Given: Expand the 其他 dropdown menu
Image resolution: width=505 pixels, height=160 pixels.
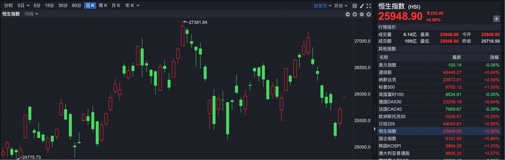Looking at the screenshot, I should pyautogui.click(x=341, y=6).
